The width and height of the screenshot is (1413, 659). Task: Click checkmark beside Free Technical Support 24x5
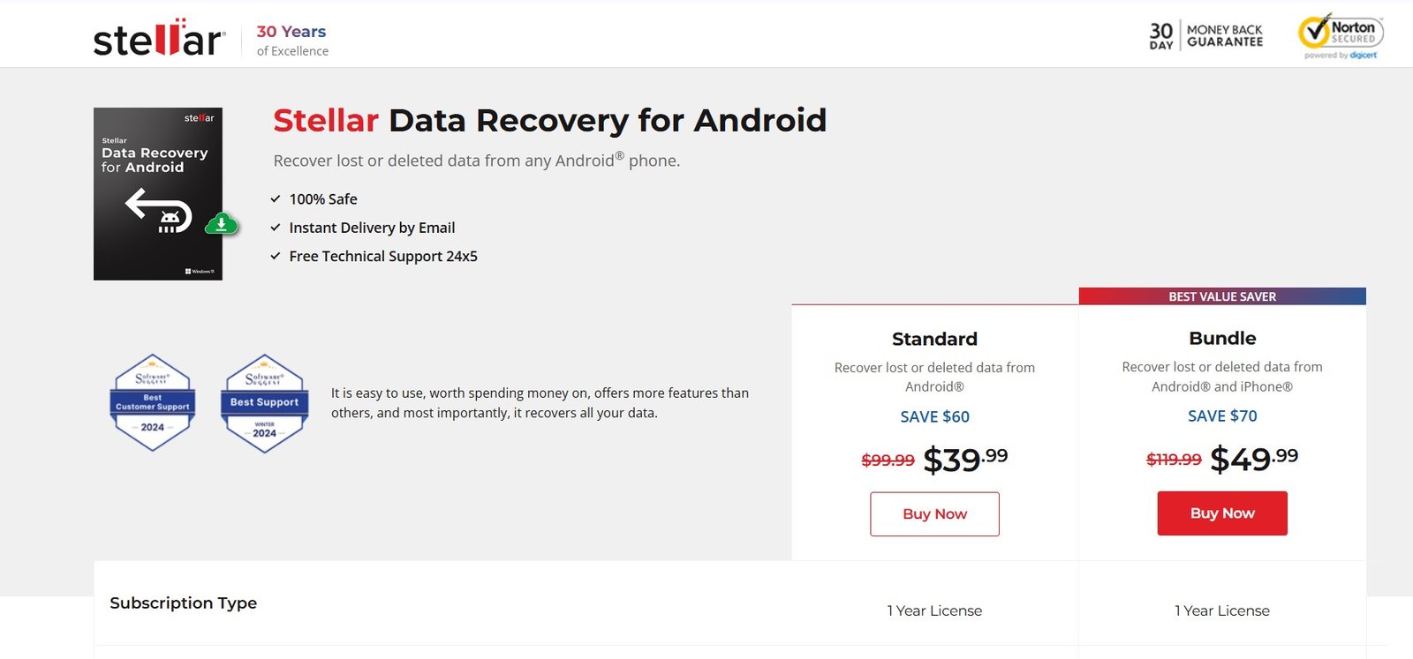(x=276, y=256)
